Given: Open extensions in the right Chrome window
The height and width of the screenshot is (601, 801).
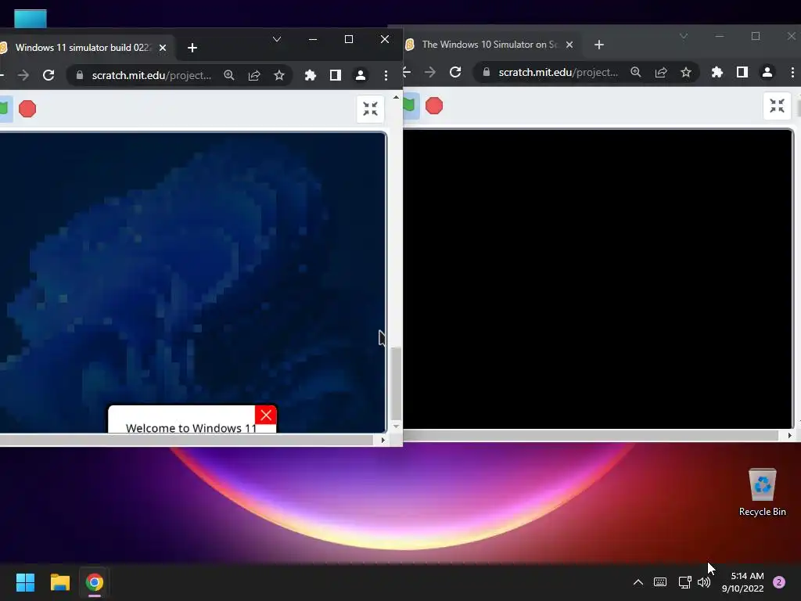Looking at the screenshot, I should 717,73.
